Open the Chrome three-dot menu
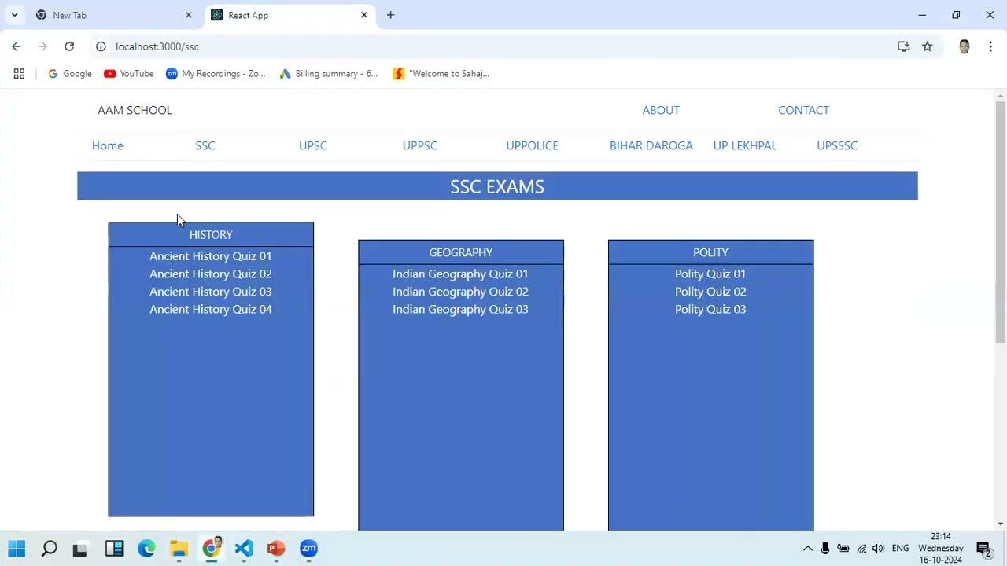This screenshot has height=566, width=1007. pyautogui.click(x=990, y=46)
